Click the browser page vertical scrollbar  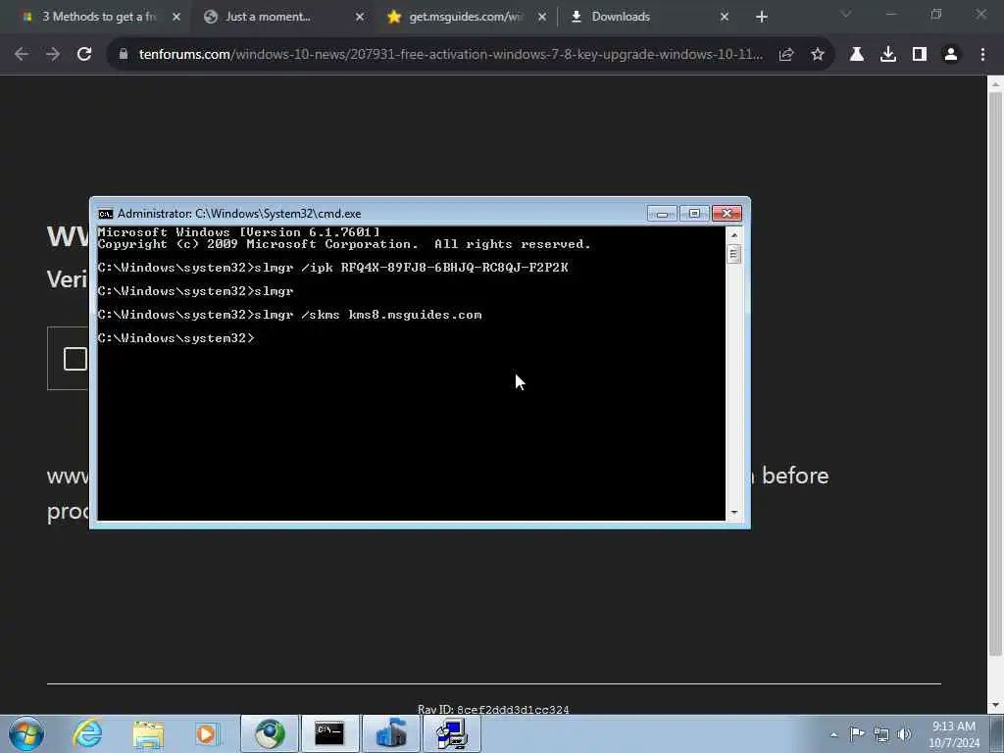[x=995, y=375]
